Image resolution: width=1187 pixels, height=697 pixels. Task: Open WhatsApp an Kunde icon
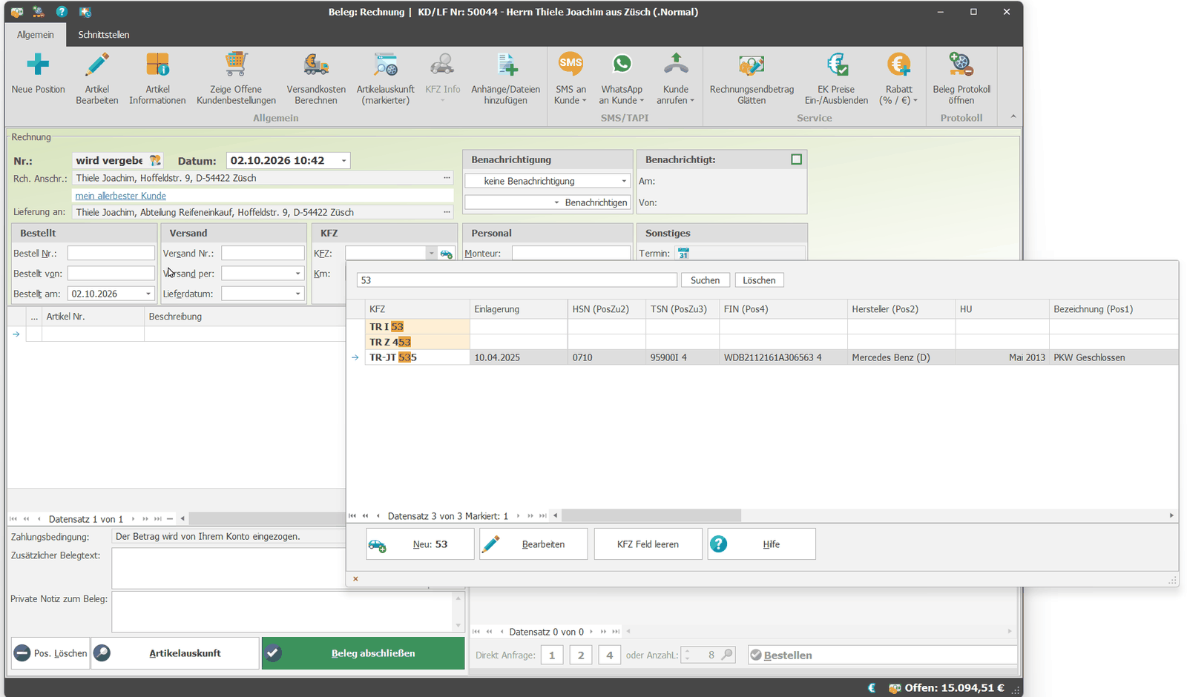(622, 65)
